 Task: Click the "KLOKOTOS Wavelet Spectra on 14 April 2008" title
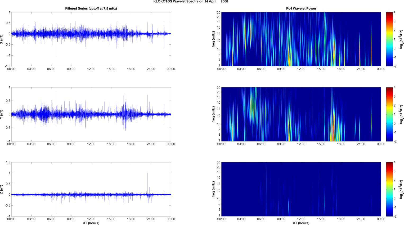click(191, 2)
